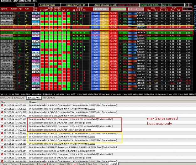Click the error icon at 16:43:33.620
The image size is (196, 165).
coord(2,119)
